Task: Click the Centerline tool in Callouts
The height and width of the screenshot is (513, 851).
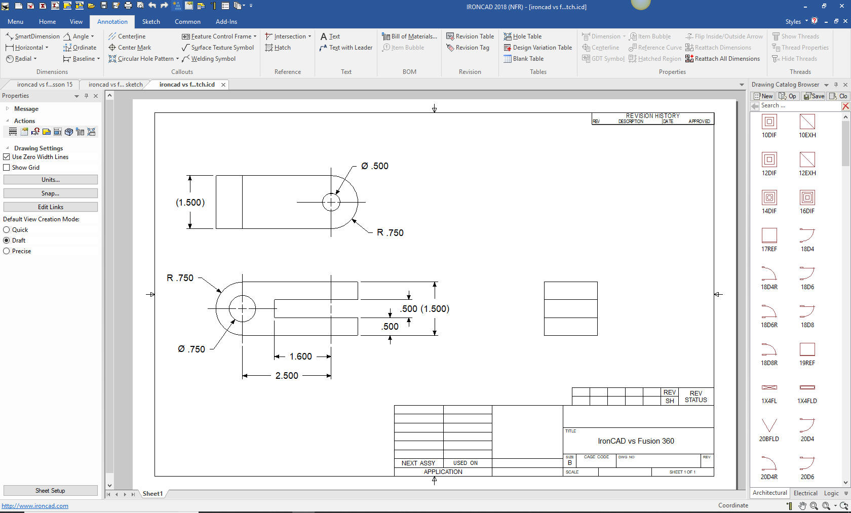Action: pos(127,36)
